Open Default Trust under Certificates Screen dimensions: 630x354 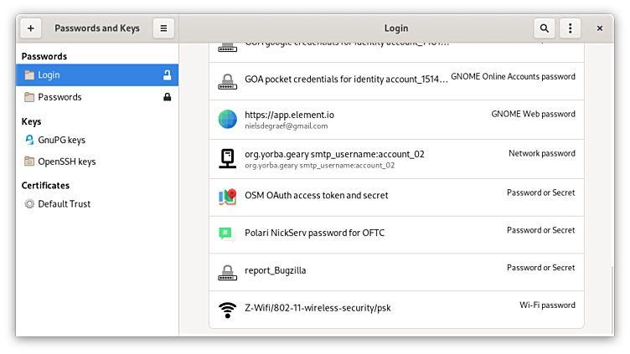97,204
